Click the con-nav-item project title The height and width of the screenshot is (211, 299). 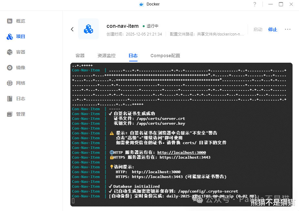point(123,26)
